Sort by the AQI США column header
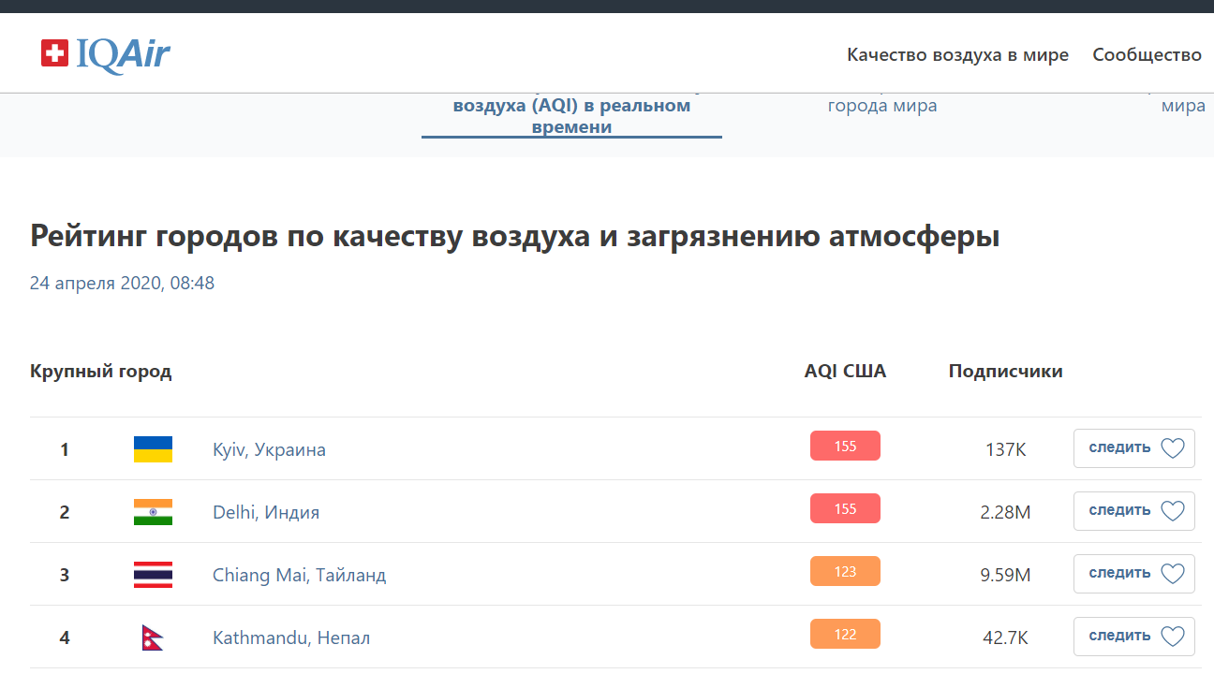 point(844,371)
